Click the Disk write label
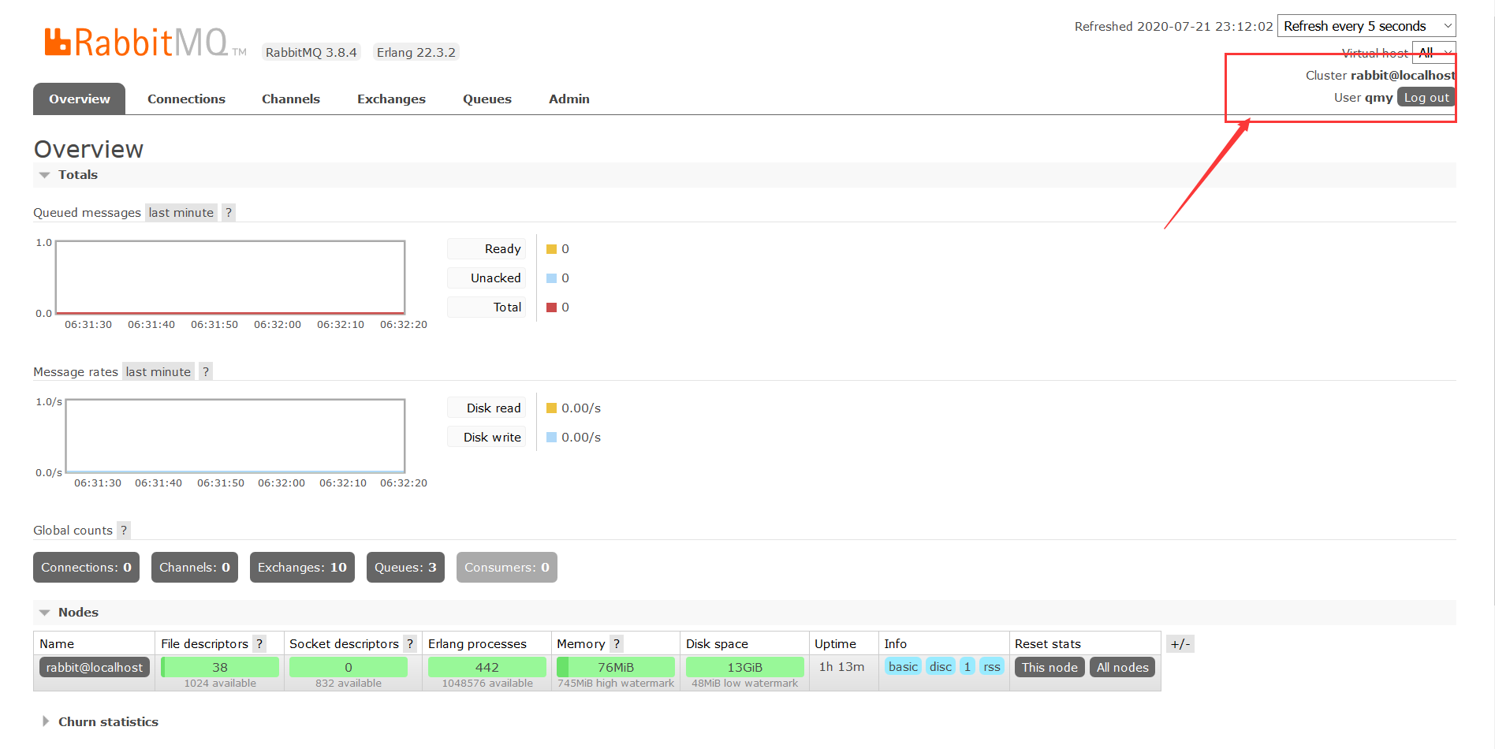The width and height of the screenshot is (1495, 749). [x=487, y=438]
